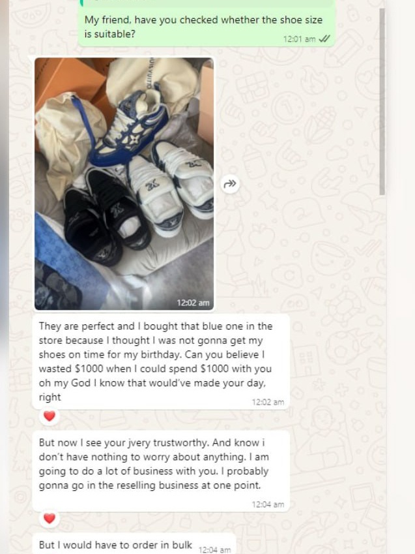Screen dimensions: 415x554
Task: Select the "They are perfect" message bubble
Action: coord(156,361)
